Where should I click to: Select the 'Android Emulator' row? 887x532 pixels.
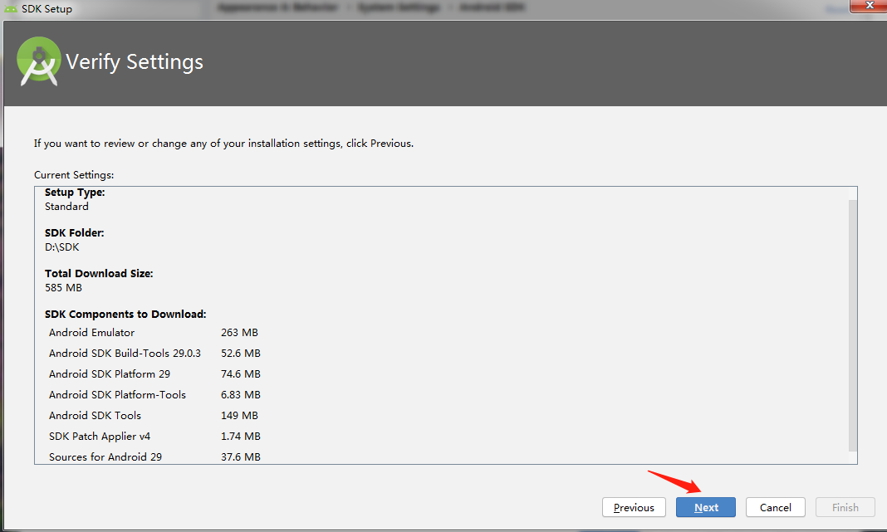(x=154, y=333)
